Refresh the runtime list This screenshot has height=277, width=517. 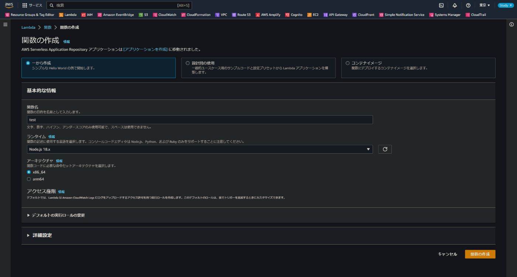tap(385, 149)
